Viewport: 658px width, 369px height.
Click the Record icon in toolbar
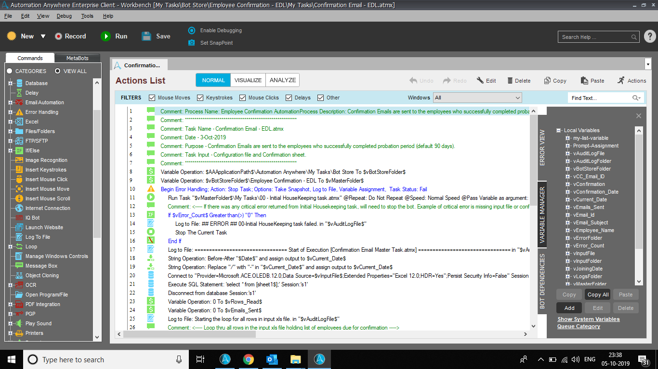point(59,37)
